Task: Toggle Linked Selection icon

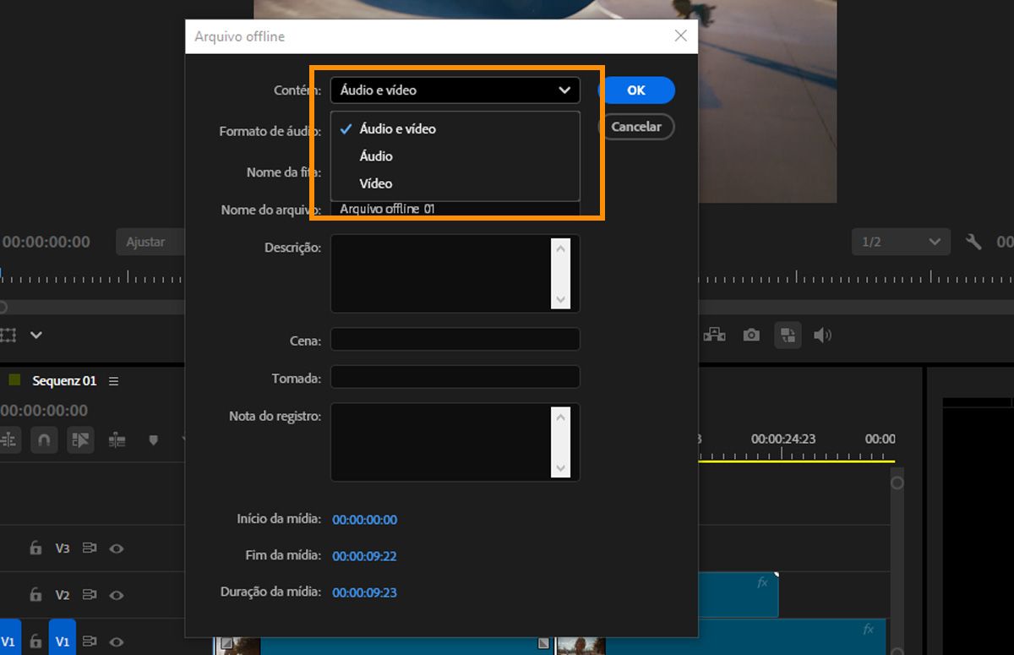Action: coord(80,439)
